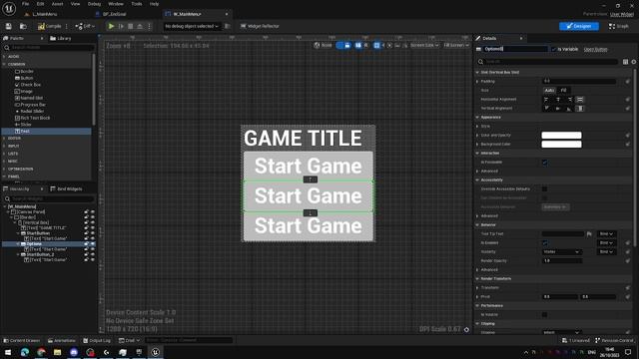This screenshot has height=359, width=639.
Task: Open the Screen Size dropdown
Action: [424, 45]
